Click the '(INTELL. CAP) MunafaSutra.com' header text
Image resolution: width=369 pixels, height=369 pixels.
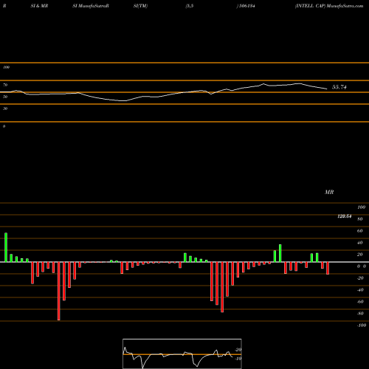[x=329, y=6]
